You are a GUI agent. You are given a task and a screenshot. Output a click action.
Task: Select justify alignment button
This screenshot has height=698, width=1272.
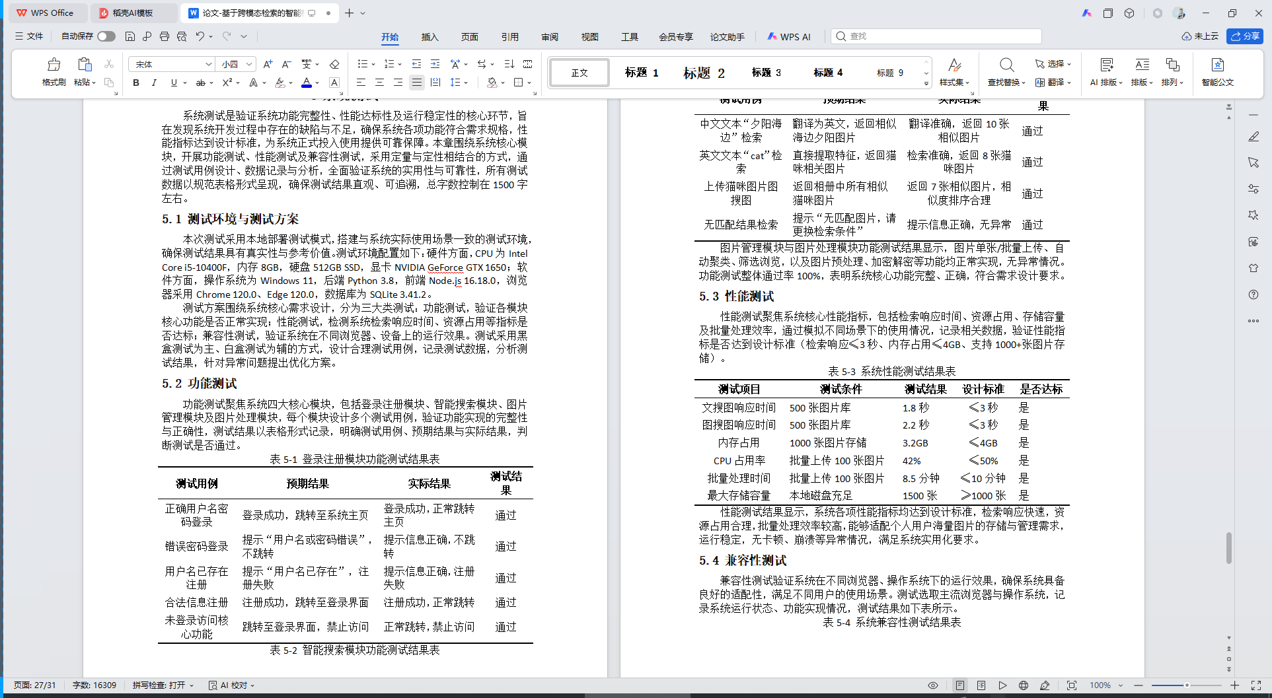pos(416,83)
